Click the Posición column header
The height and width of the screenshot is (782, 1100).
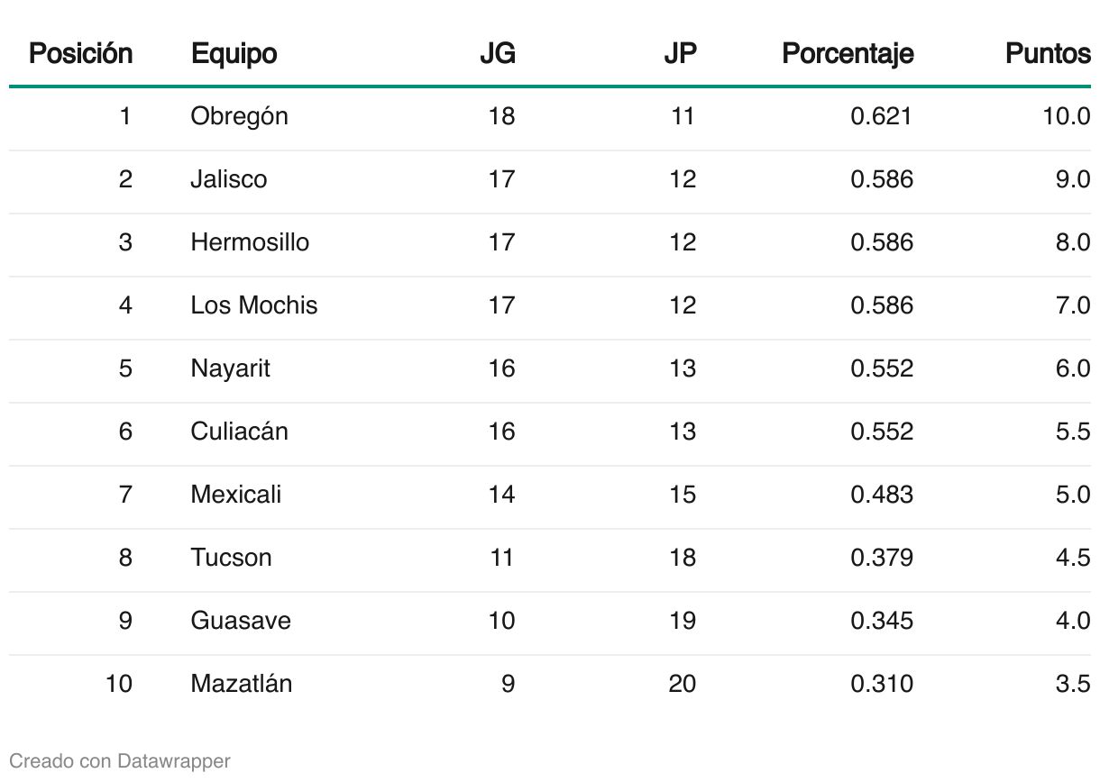pos(81,54)
